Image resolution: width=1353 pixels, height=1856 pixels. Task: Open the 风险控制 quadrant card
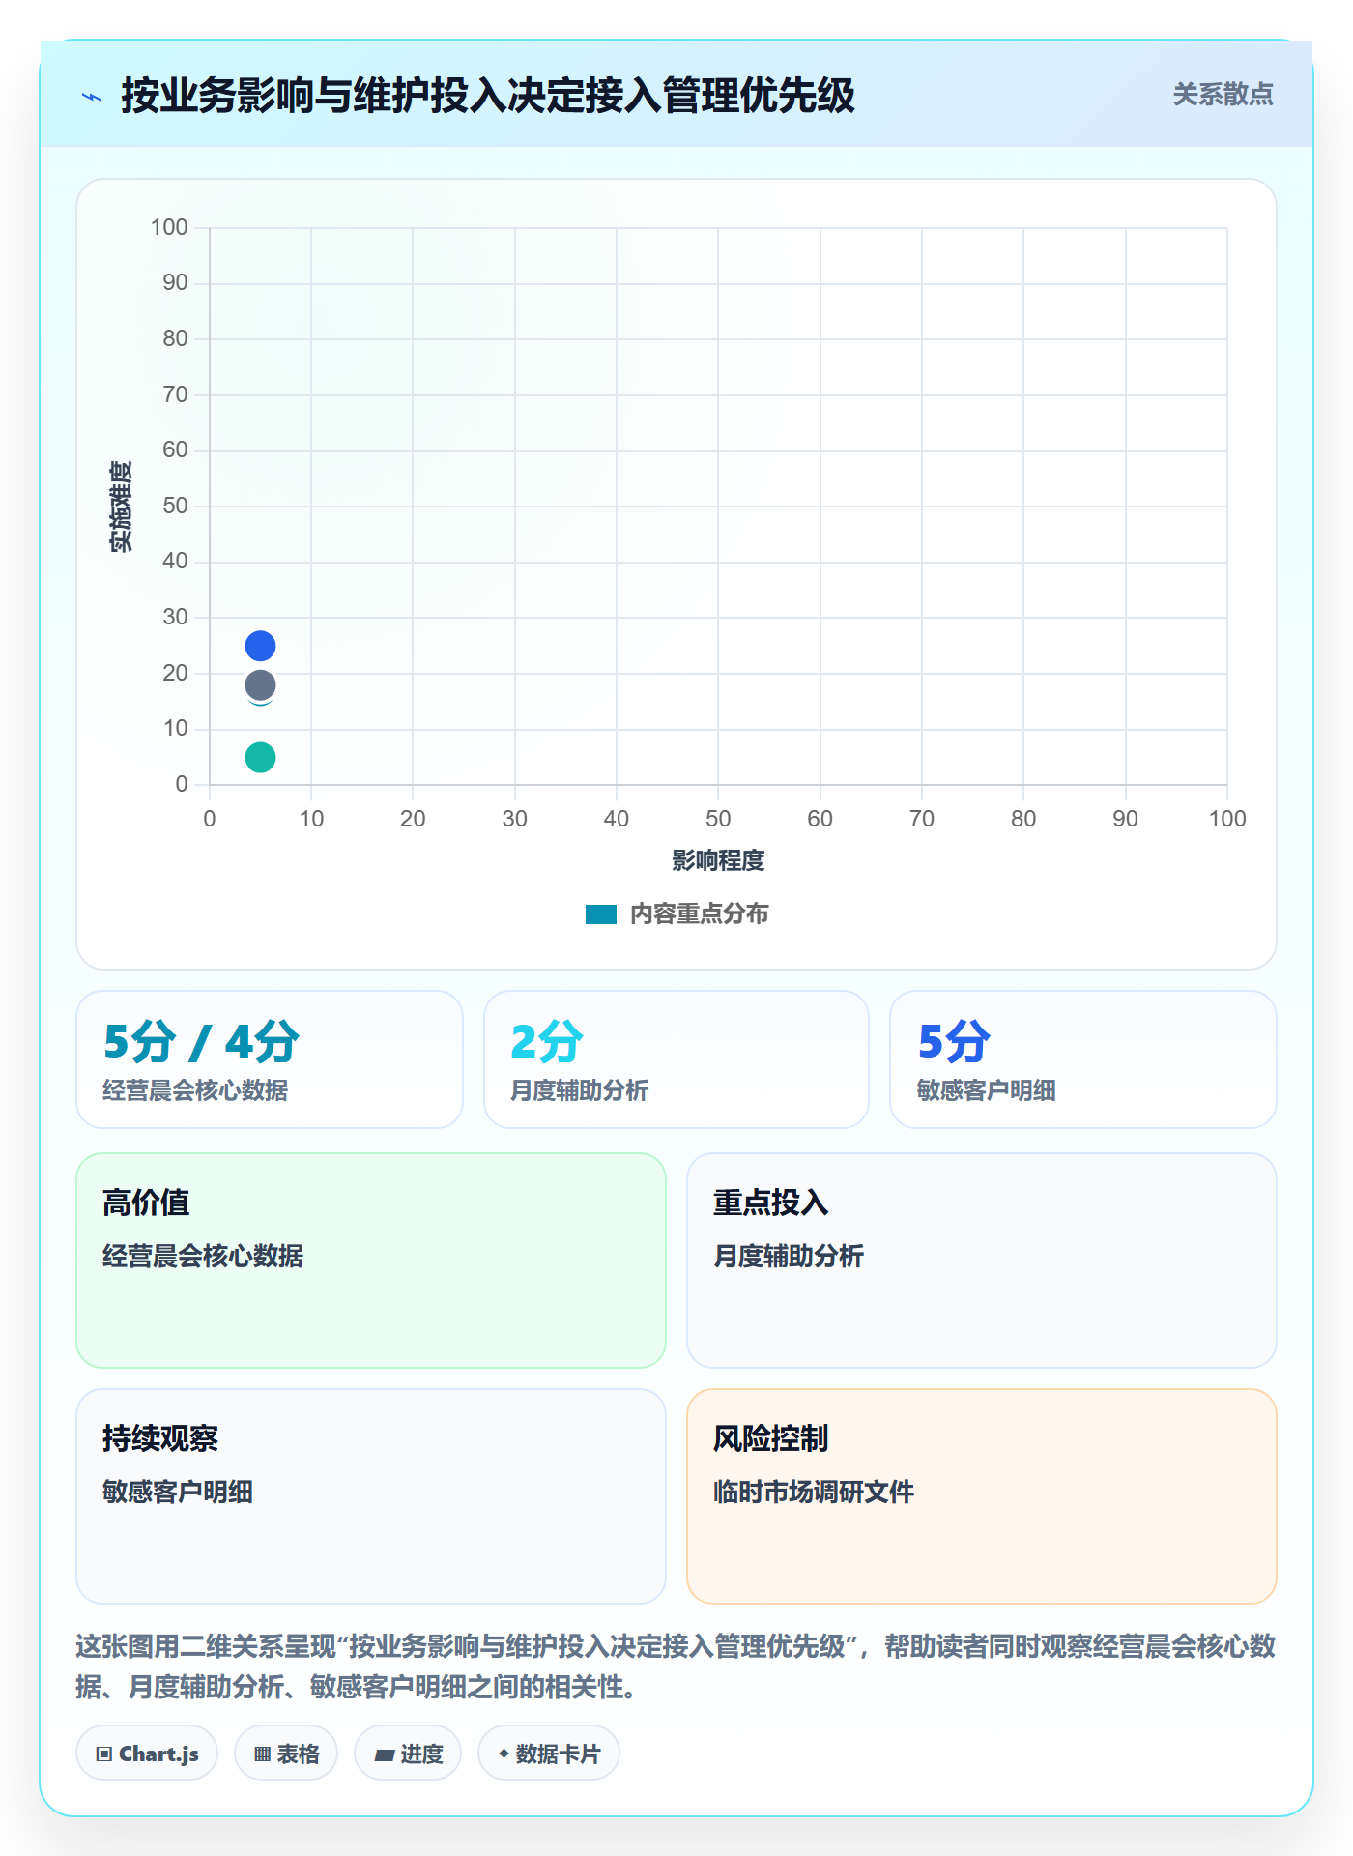tap(982, 1496)
